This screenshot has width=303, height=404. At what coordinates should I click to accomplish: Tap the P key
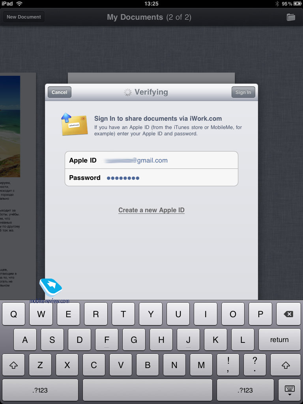click(x=260, y=314)
